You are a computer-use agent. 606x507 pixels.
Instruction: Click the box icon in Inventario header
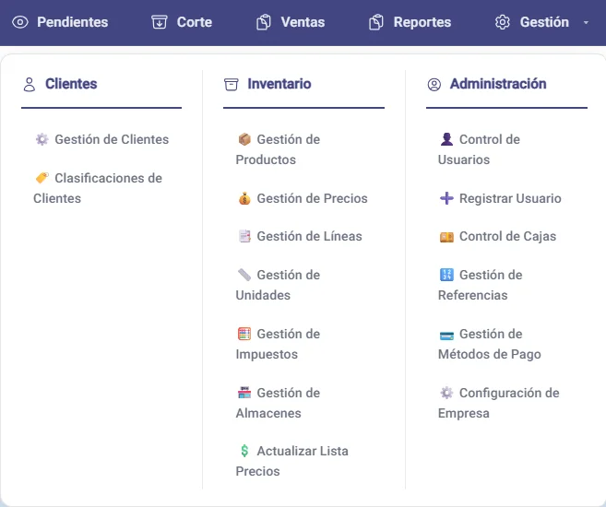(x=232, y=84)
